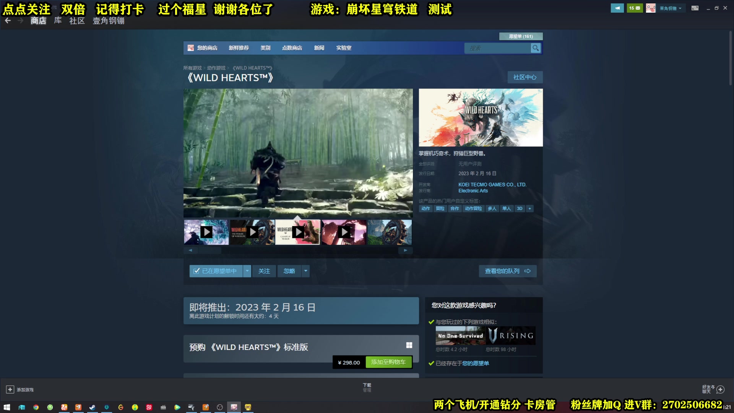734x413 pixels.
Task: Click the grid view icon beside pre-purchase edition
Action: coord(409,345)
